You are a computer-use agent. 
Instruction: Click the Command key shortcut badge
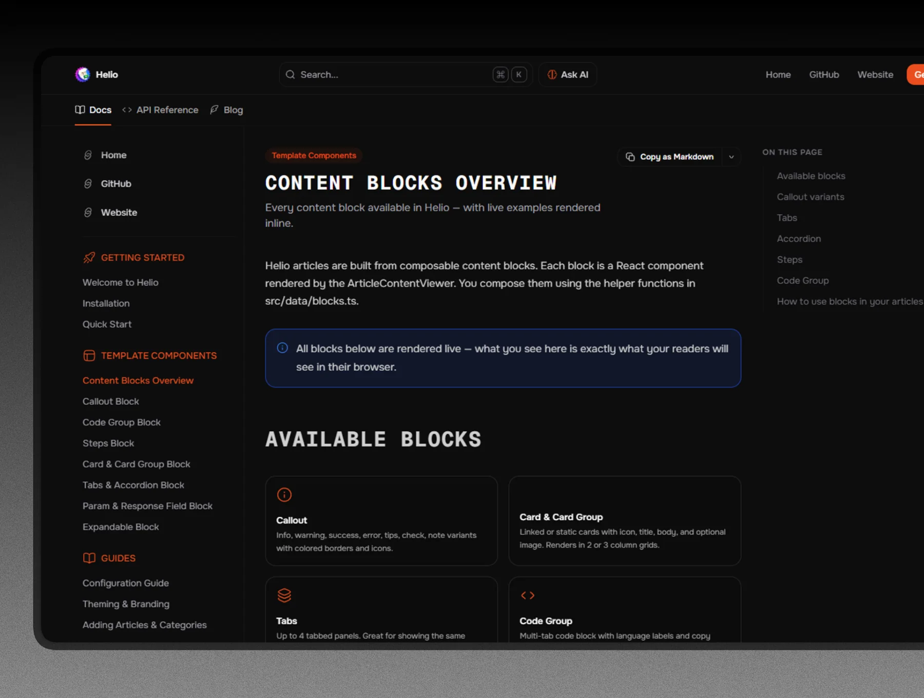click(x=500, y=74)
